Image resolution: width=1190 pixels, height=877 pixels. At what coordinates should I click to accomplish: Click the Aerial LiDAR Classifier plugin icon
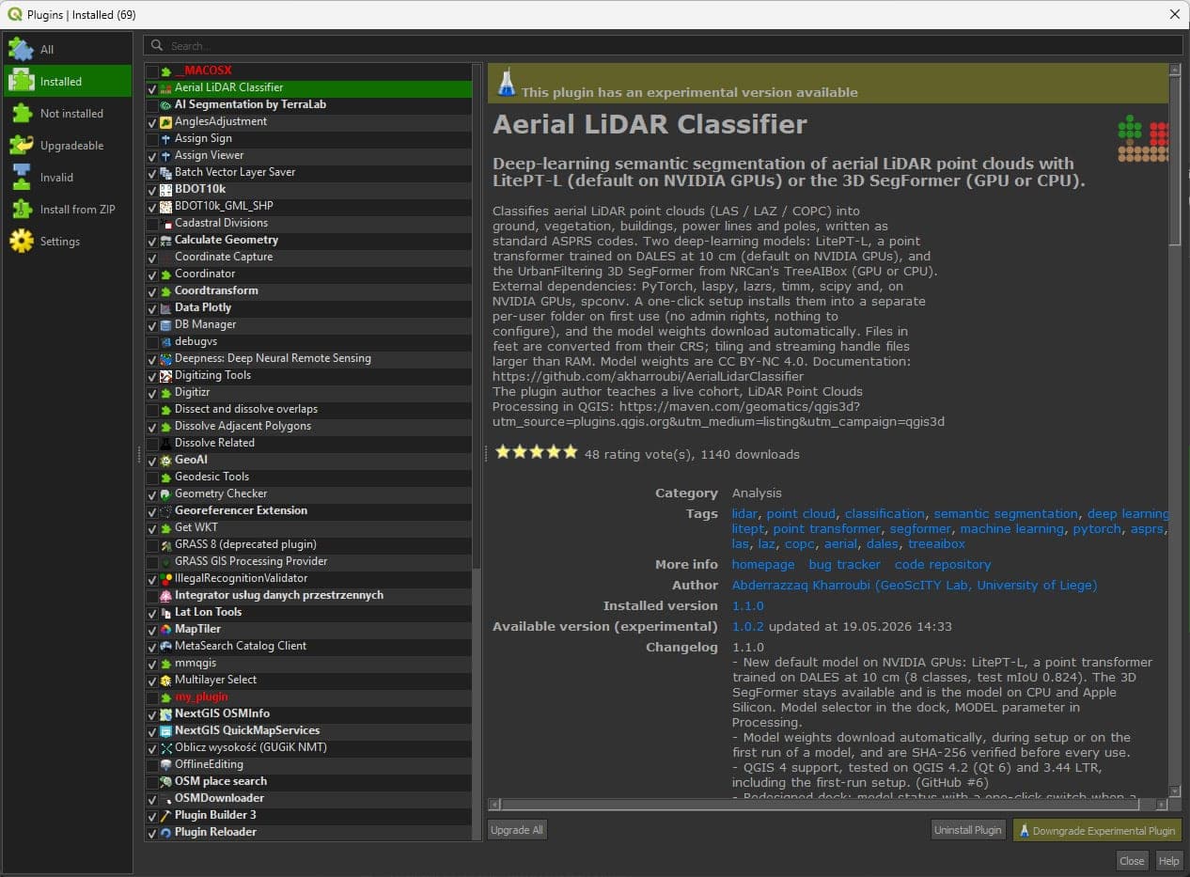(x=166, y=87)
